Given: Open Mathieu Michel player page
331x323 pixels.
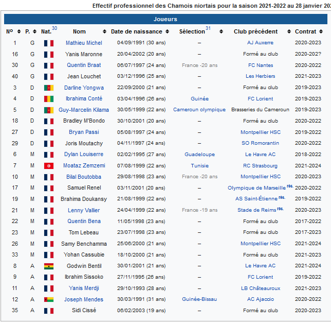Looking at the screenshot, I should point(84,43).
